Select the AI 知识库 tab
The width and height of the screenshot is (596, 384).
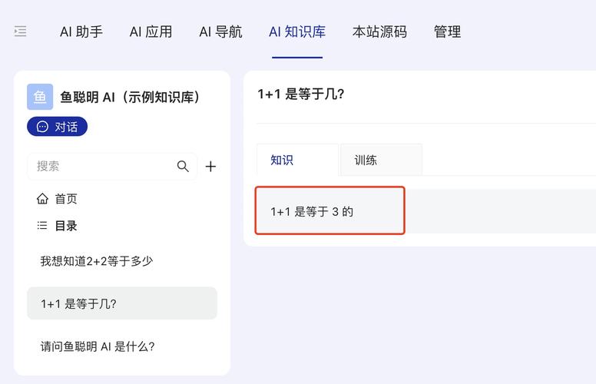point(297,31)
